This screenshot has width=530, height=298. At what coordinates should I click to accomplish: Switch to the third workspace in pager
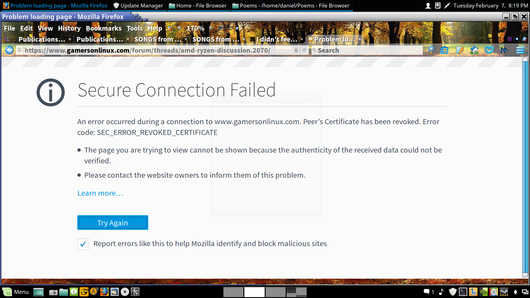[275, 292]
